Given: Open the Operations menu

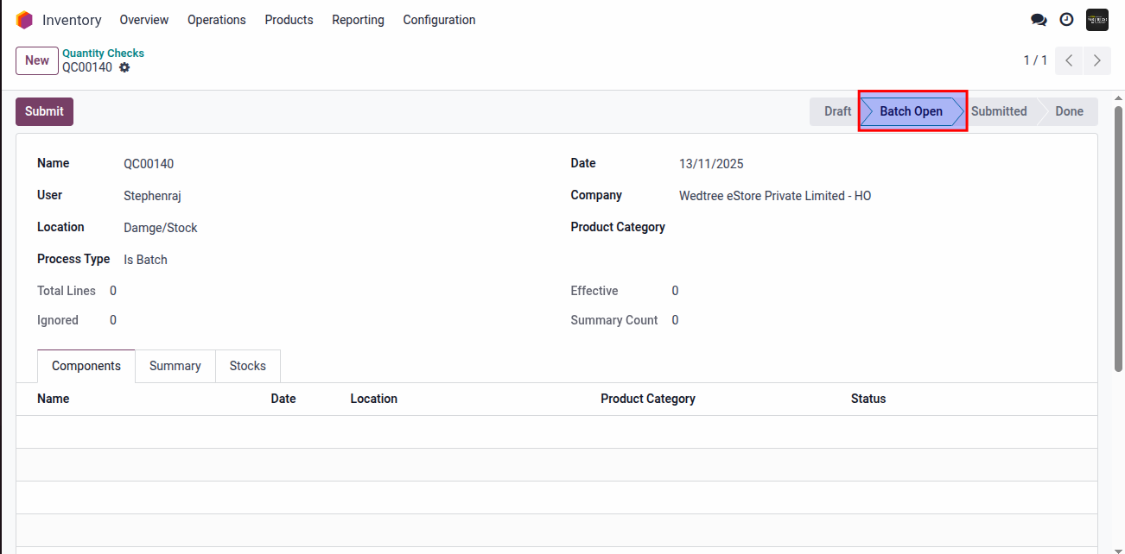Looking at the screenshot, I should [x=216, y=20].
